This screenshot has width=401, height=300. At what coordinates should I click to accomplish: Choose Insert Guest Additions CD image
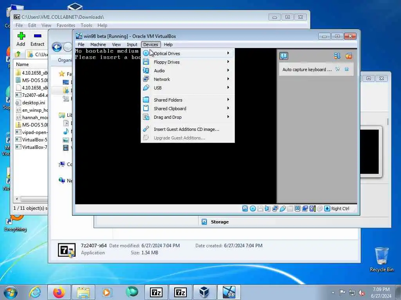(x=188, y=129)
